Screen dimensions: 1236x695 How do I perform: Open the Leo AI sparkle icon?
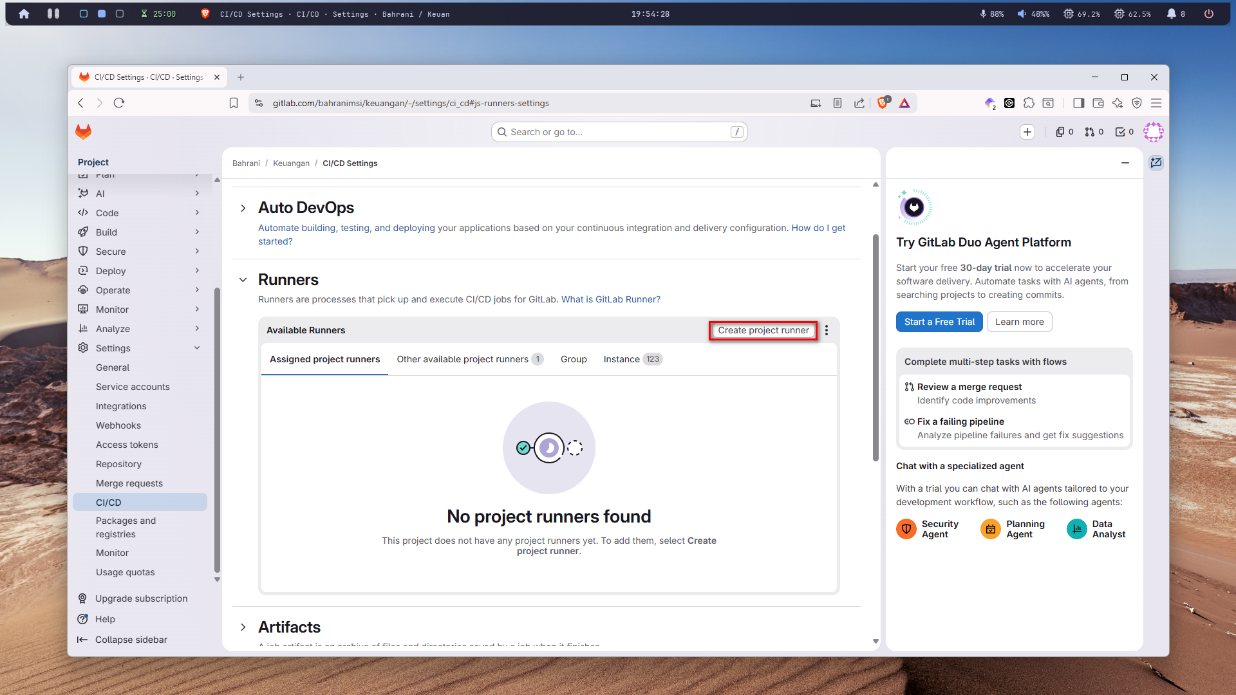coord(1118,103)
